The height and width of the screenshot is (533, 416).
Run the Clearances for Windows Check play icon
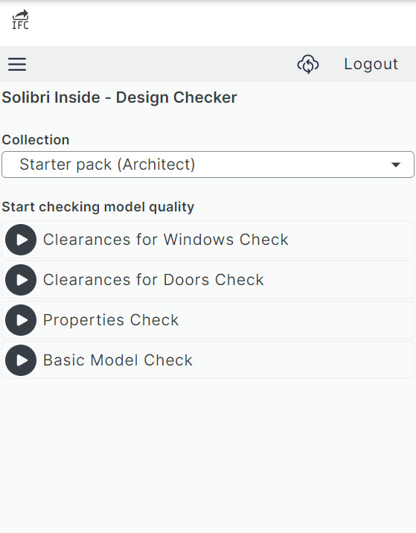(21, 240)
